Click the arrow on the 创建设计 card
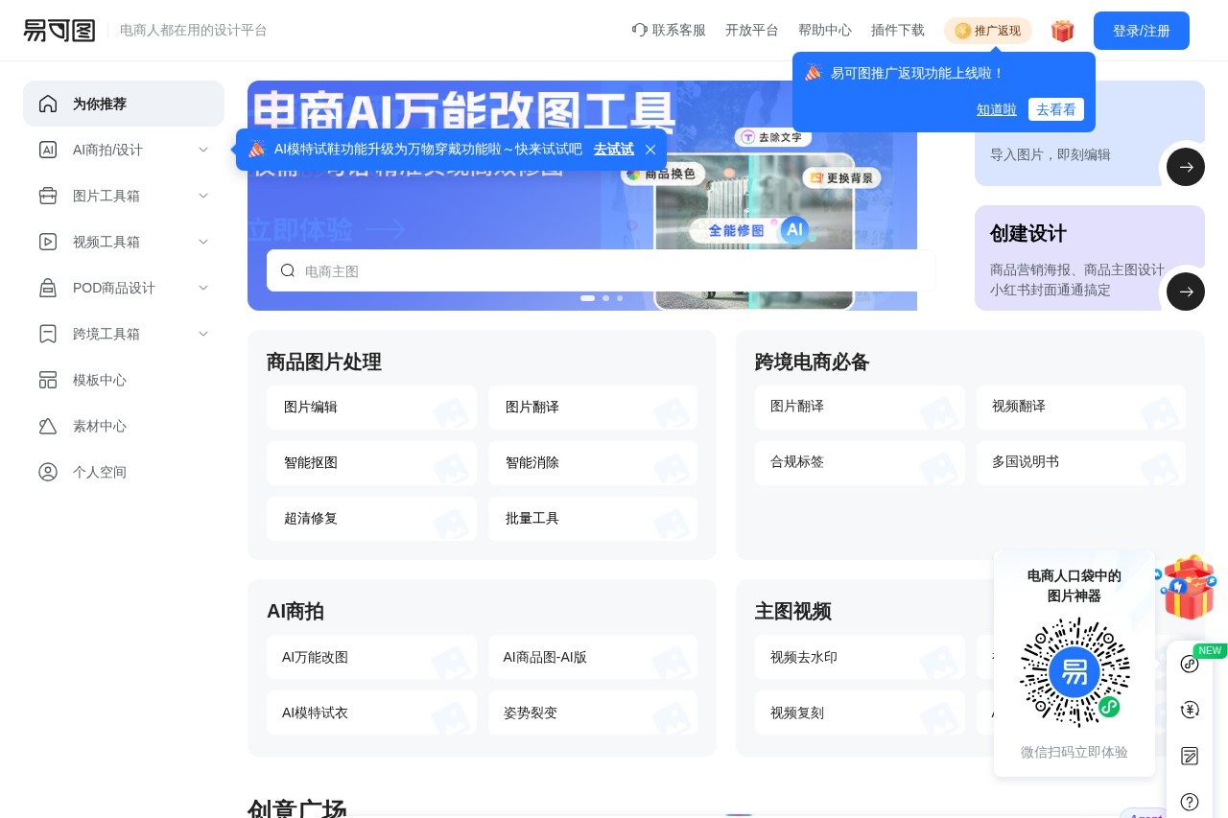Screen dimensions: 1228x818 click(x=1186, y=292)
